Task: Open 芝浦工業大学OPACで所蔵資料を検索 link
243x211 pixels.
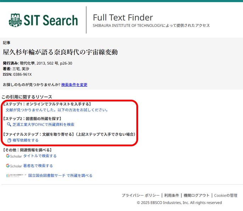Action: pos(43,125)
